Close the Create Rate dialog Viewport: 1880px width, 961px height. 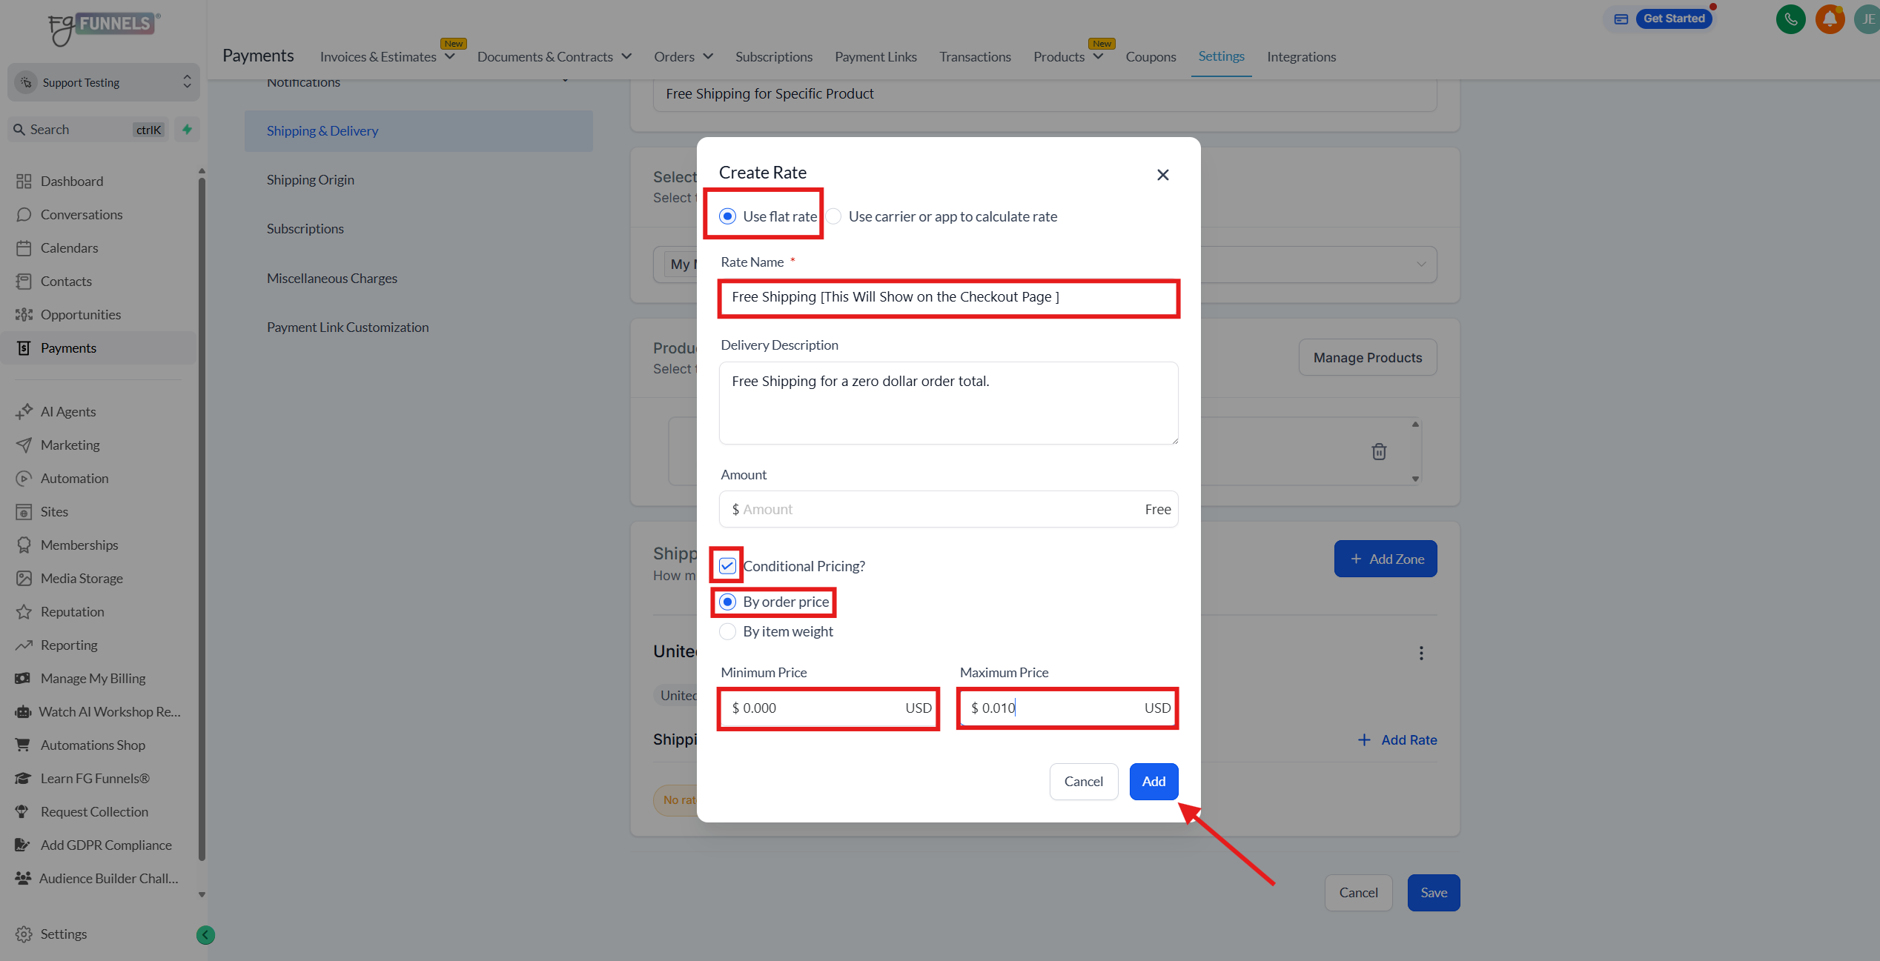[x=1162, y=175]
